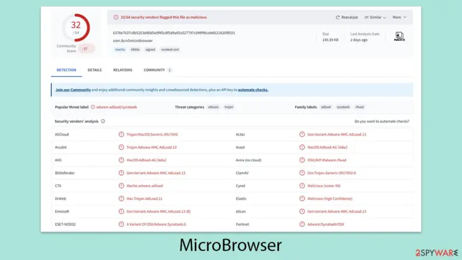Select the revoked-cert tag

pyautogui.click(x=170, y=49)
